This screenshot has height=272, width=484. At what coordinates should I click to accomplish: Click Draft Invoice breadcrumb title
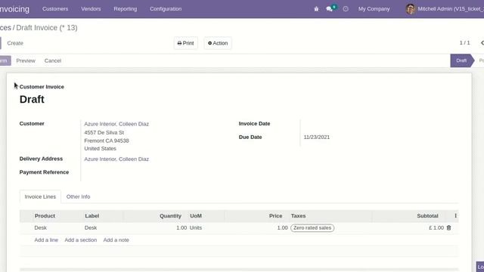pos(47,28)
